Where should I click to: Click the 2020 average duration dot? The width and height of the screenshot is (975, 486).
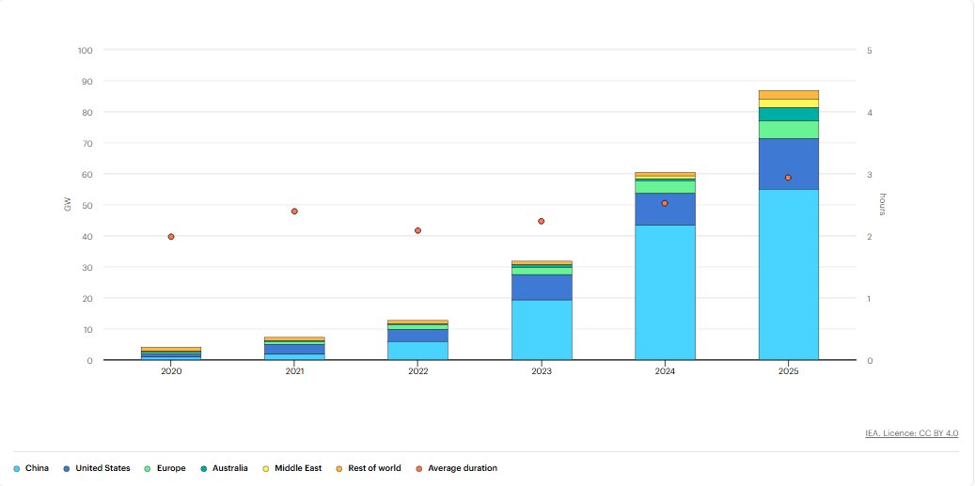[171, 237]
